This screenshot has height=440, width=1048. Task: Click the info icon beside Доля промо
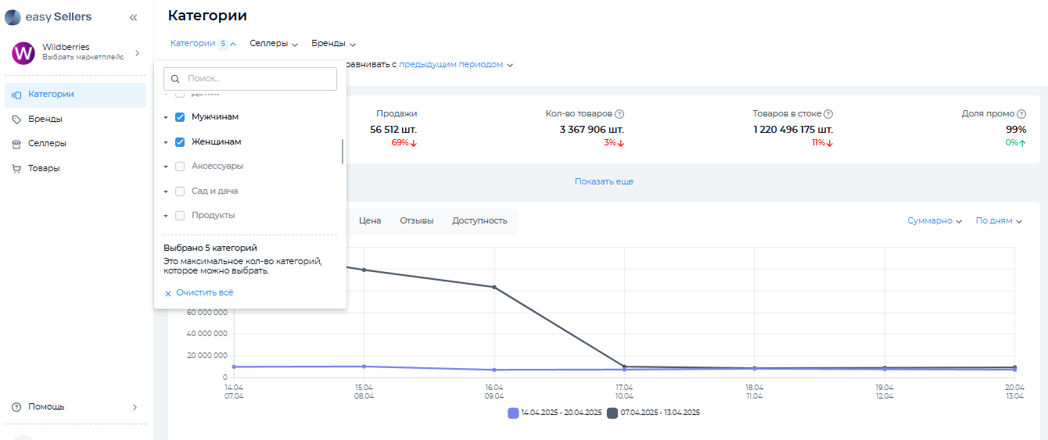pyautogui.click(x=1021, y=114)
